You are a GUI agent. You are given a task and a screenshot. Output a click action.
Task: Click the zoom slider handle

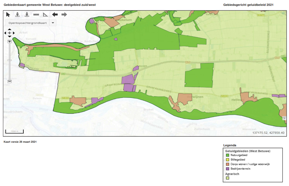click(x=10, y=60)
